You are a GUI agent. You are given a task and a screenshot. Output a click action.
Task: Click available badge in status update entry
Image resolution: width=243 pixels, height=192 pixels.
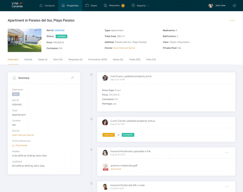128,135
